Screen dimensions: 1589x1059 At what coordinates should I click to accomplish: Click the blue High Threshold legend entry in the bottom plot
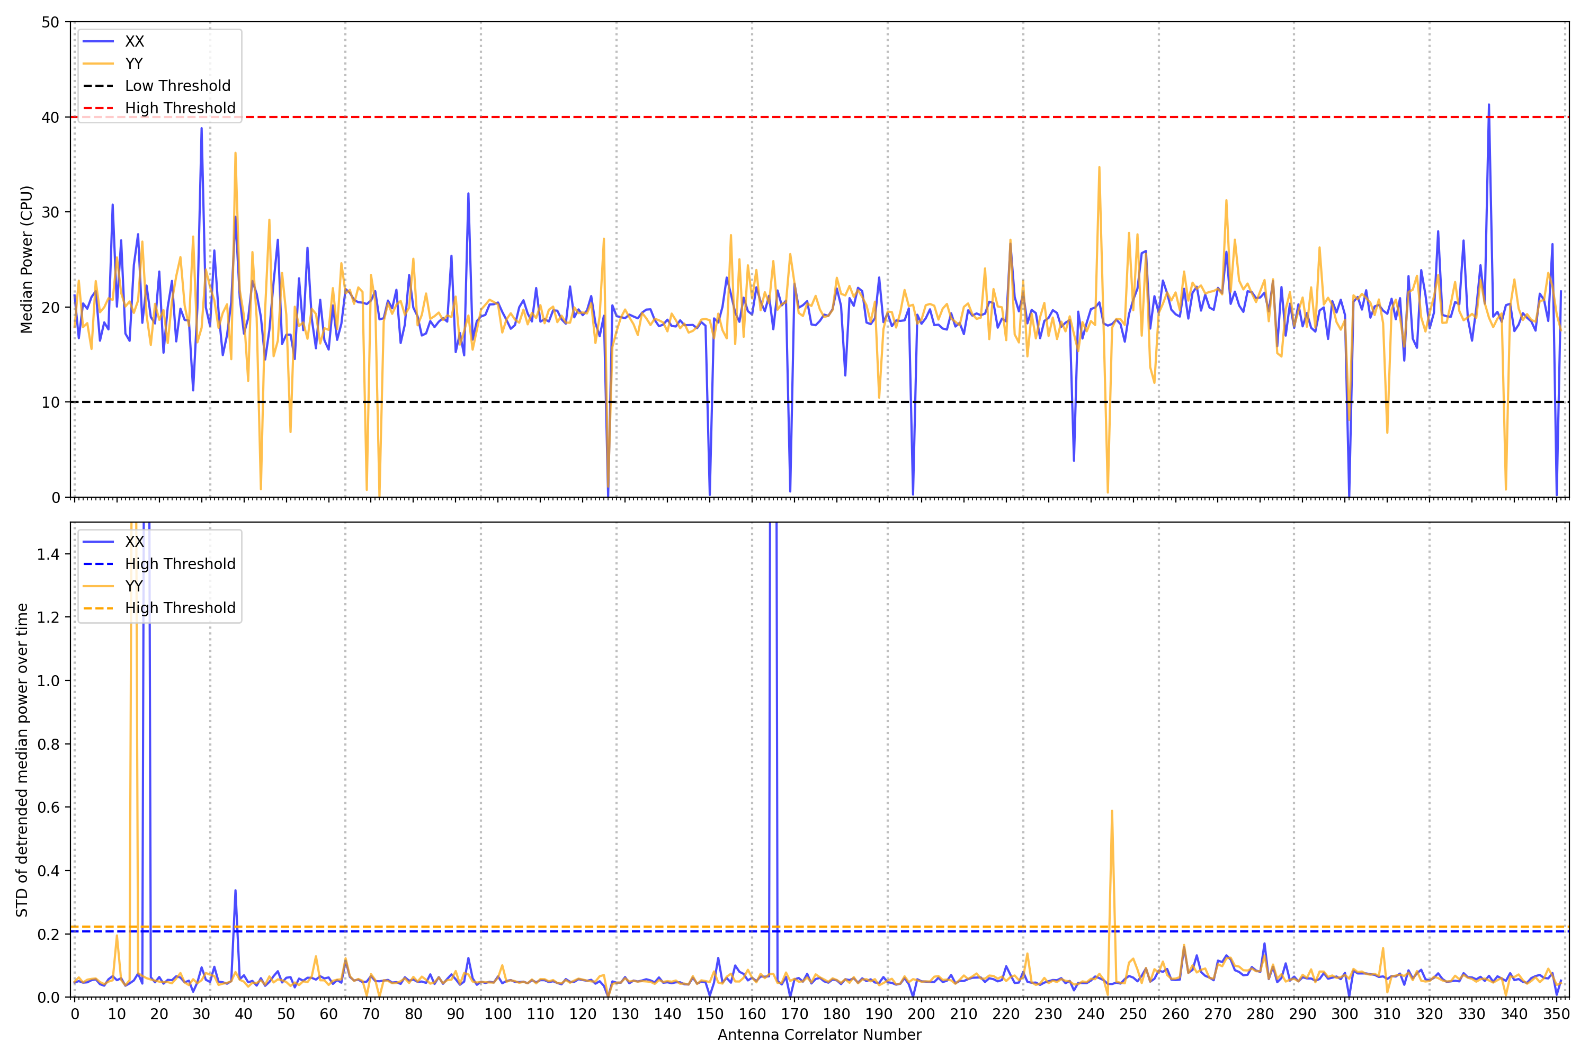(180, 564)
